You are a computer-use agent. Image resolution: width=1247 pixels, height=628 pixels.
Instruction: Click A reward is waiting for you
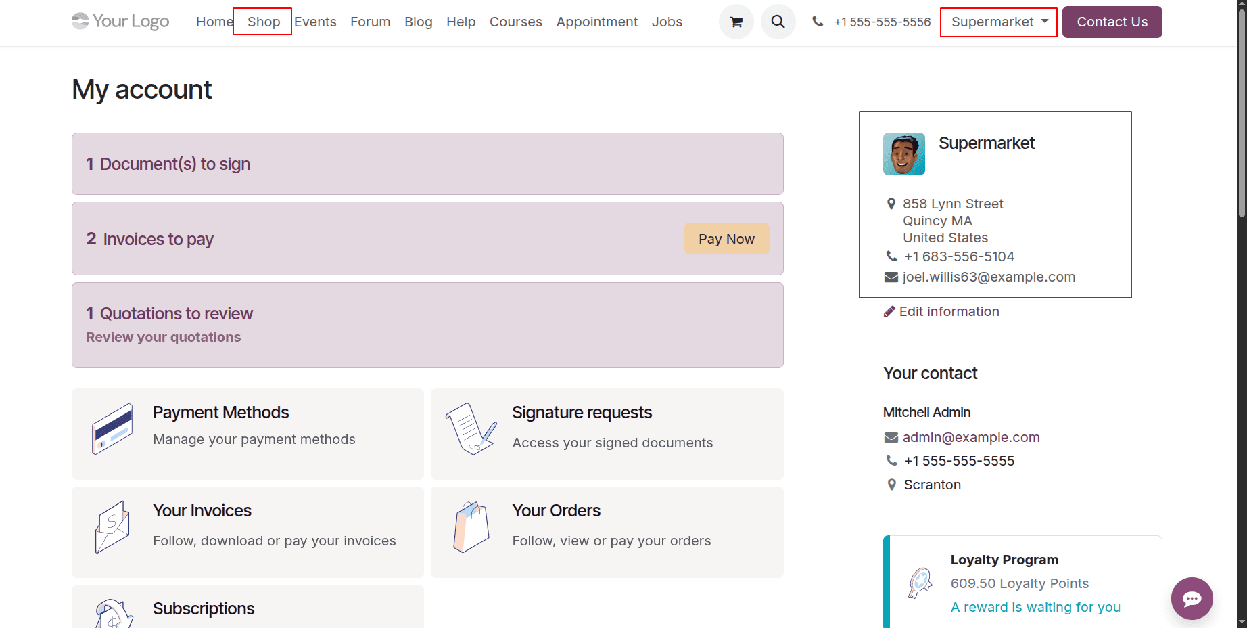(x=1035, y=607)
